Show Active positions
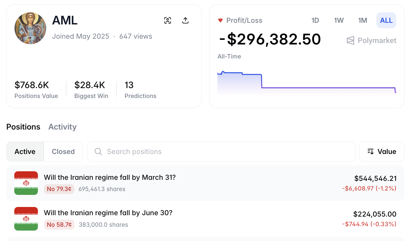The width and height of the screenshot is (408, 241). click(x=25, y=152)
